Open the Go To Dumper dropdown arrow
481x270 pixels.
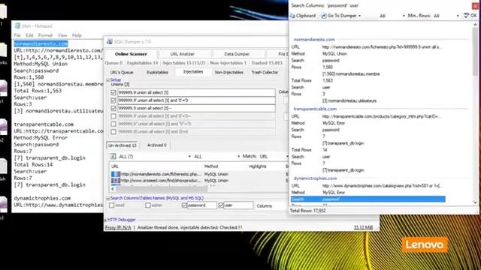(x=359, y=16)
